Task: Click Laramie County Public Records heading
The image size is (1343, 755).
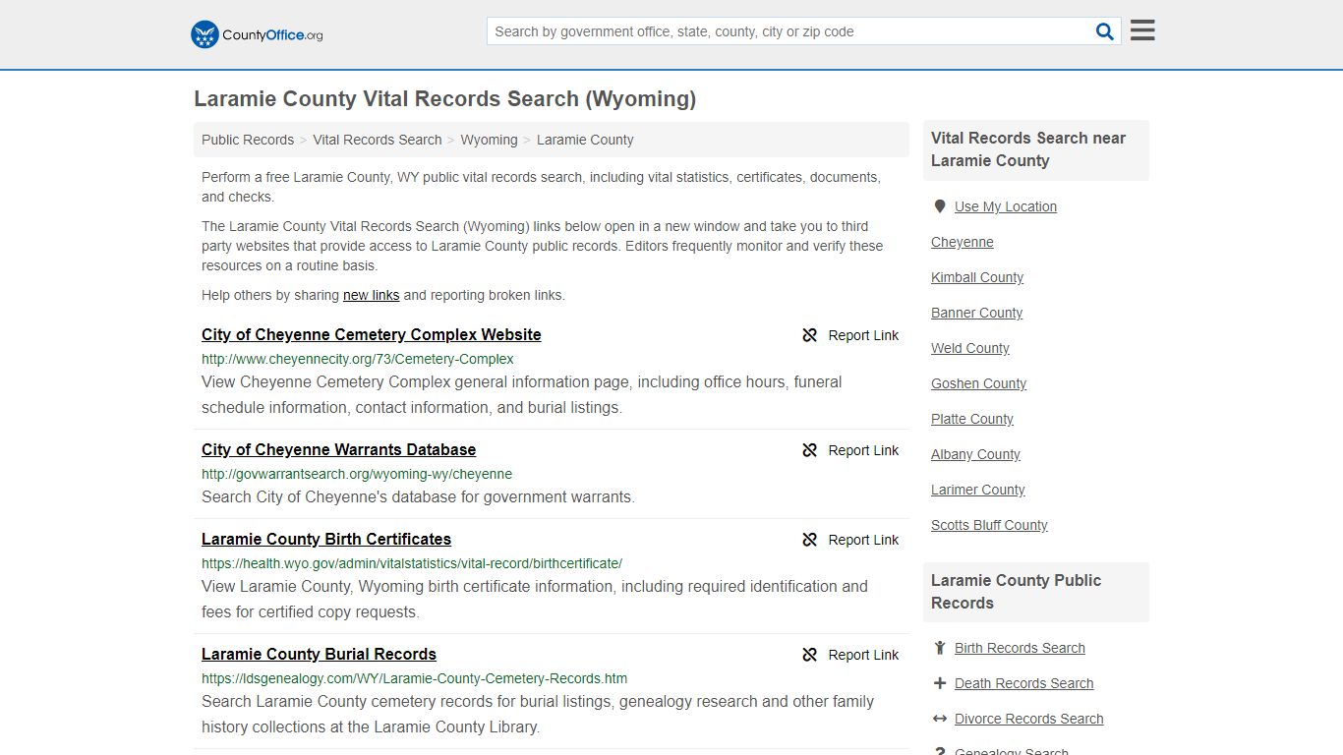Action: coord(1016,592)
